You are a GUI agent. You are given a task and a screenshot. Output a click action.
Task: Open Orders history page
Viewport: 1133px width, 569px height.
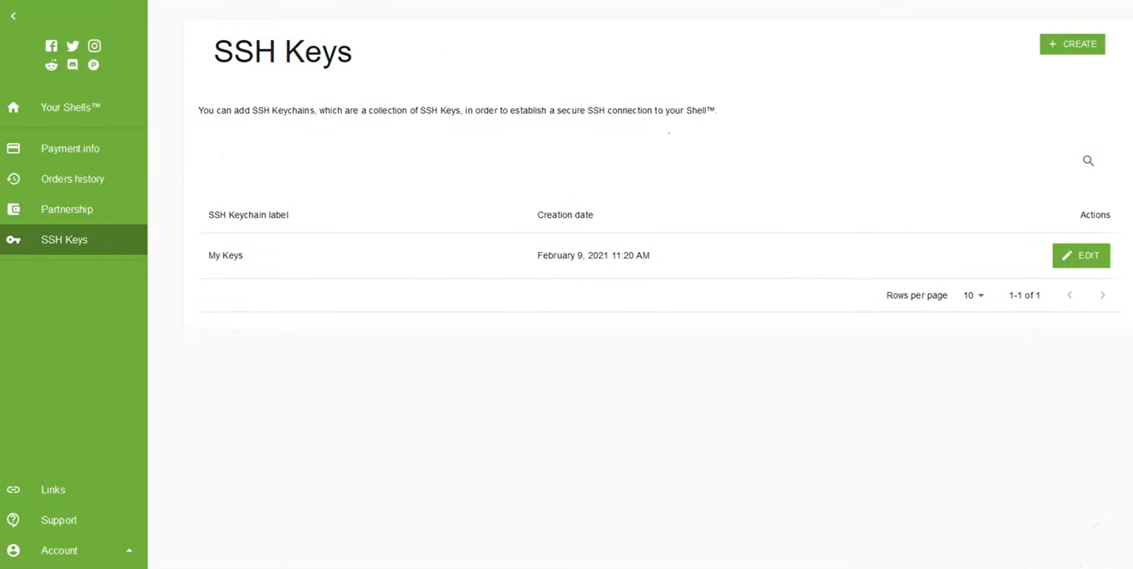click(x=72, y=179)
